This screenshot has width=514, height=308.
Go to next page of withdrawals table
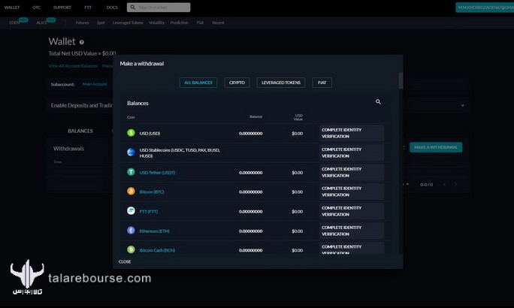tap(455, 185)
